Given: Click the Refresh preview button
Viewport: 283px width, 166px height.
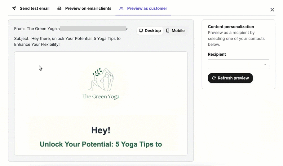Looking at the screenshot, I should point(230,78).
